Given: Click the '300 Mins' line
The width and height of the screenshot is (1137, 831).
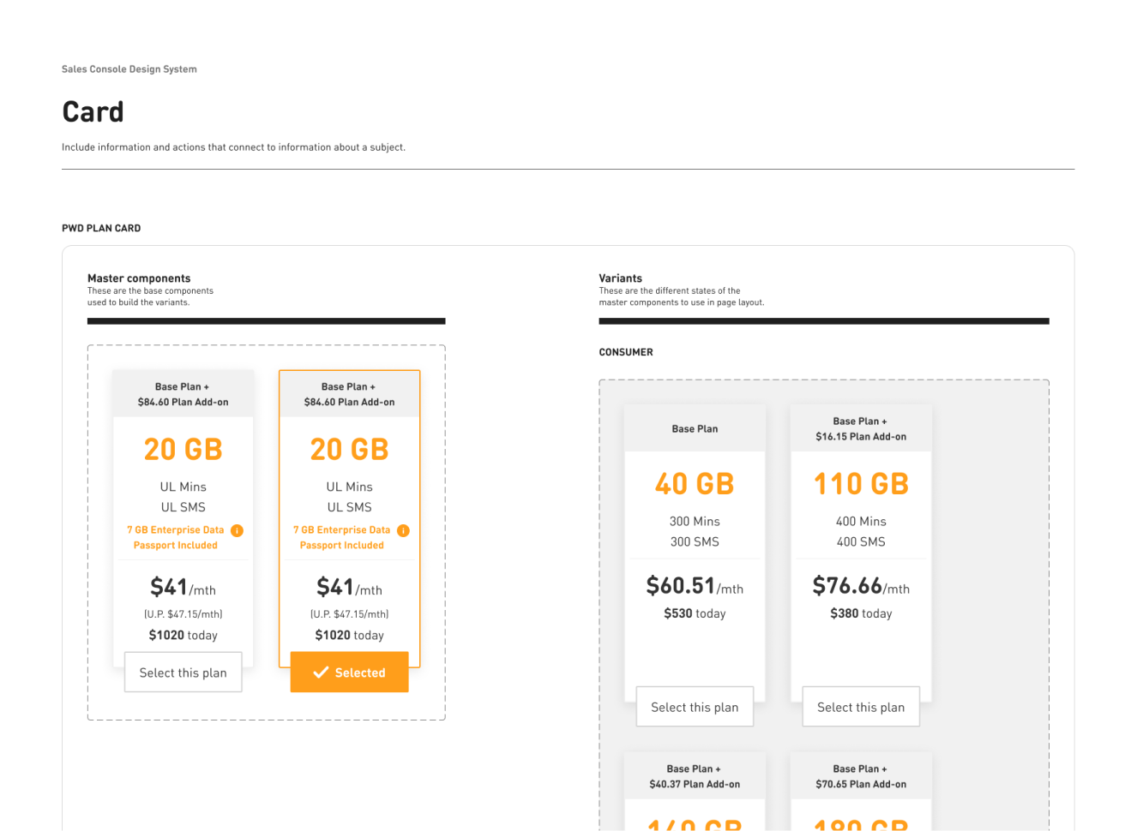Looking at the screenshot, I should [695, 521].
